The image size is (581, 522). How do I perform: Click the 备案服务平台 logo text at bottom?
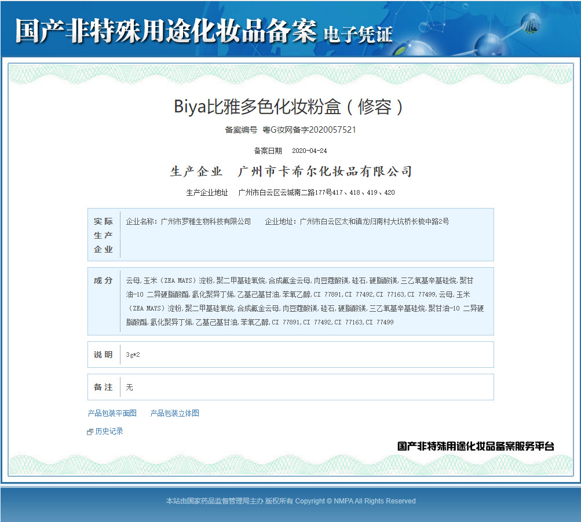[476, 446]
